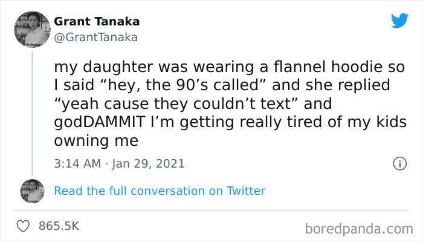Like the tweet with the heart icon

(24, 226)
